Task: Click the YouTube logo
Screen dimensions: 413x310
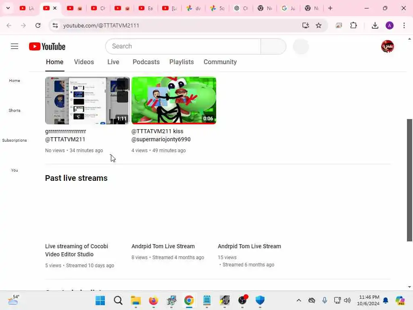Action: tap(47, 46)
